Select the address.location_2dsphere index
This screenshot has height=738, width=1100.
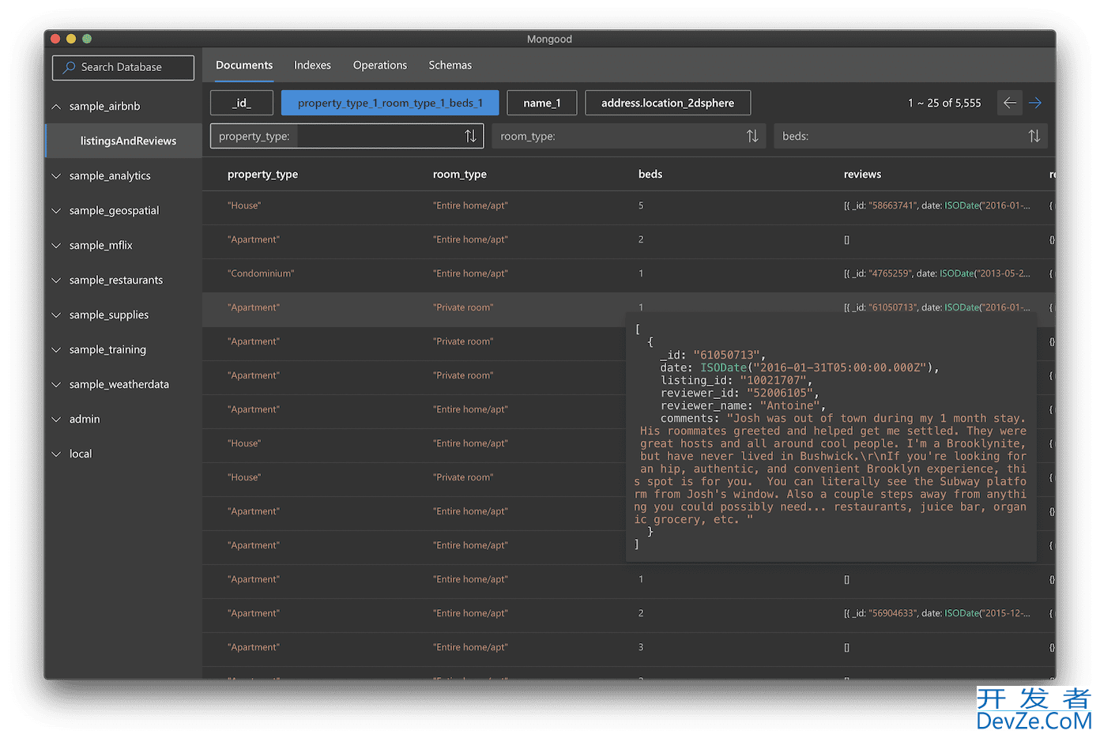coord(668,103)
